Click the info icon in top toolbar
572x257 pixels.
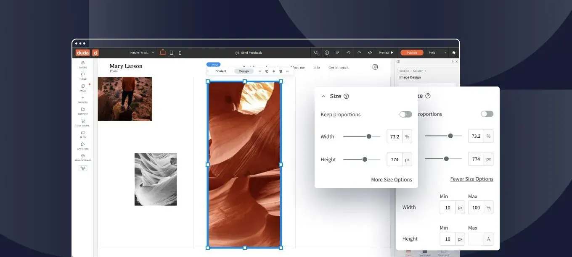(327, 52)
